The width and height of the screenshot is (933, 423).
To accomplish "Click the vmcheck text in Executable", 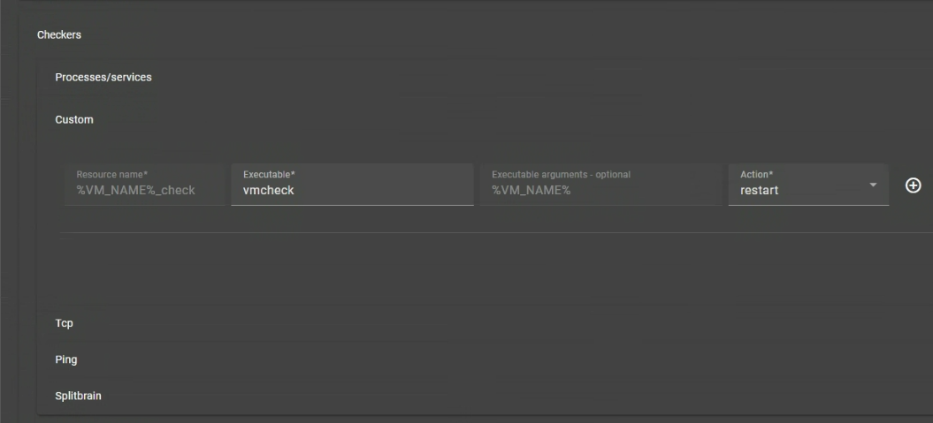I will pos(268,190).
